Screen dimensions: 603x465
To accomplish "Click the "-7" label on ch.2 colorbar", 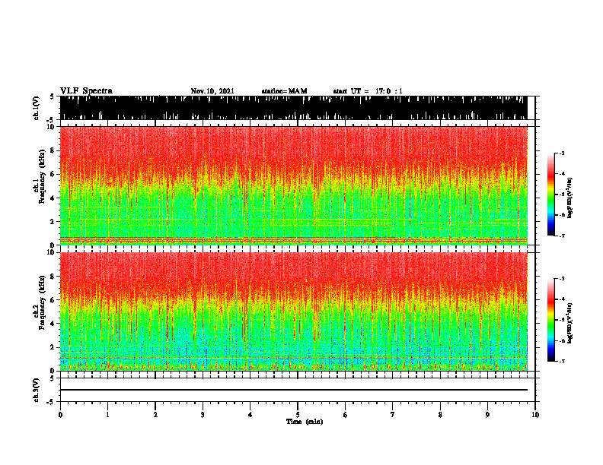I will click(562, 361).
